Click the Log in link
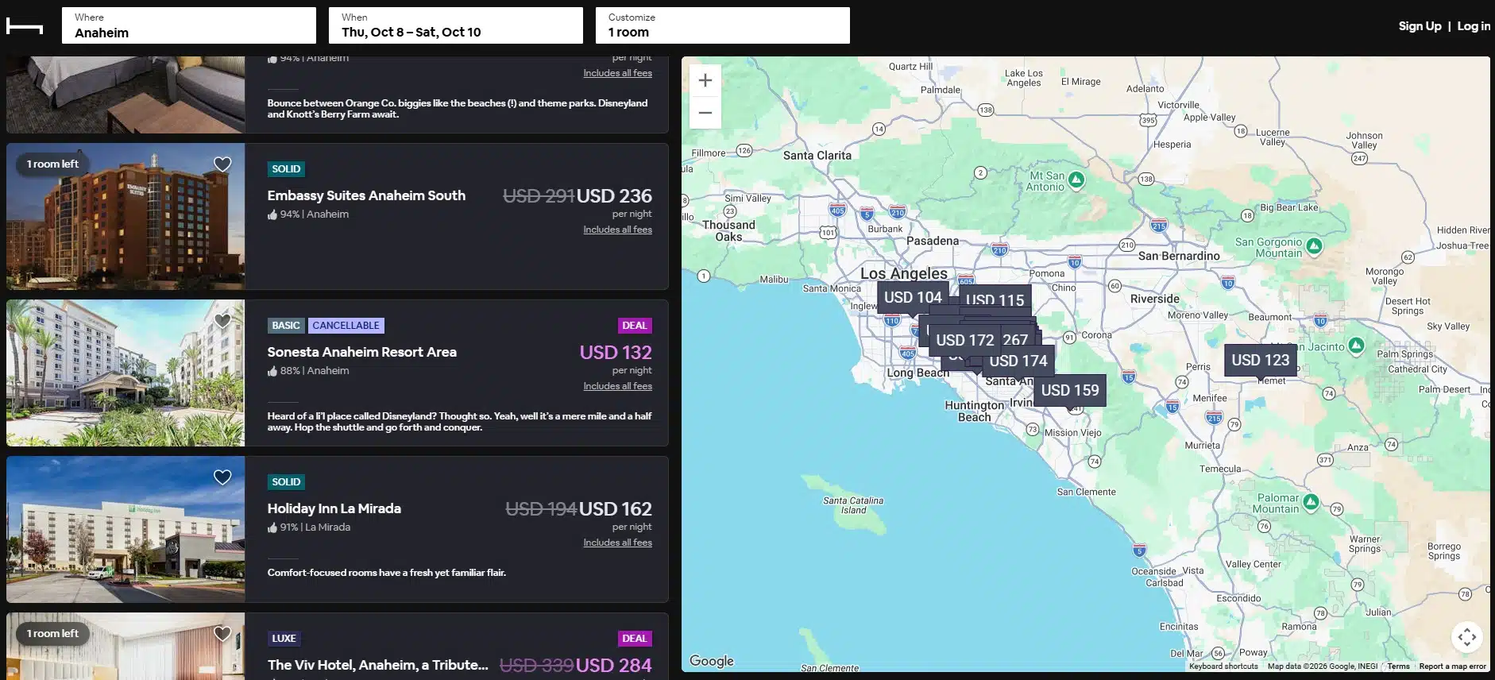Image resolution: width=1495 pixels, height=680 pixels. point(1474,25)
